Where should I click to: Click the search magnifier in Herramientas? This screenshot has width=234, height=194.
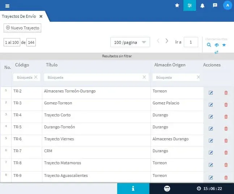pos(209,45)
